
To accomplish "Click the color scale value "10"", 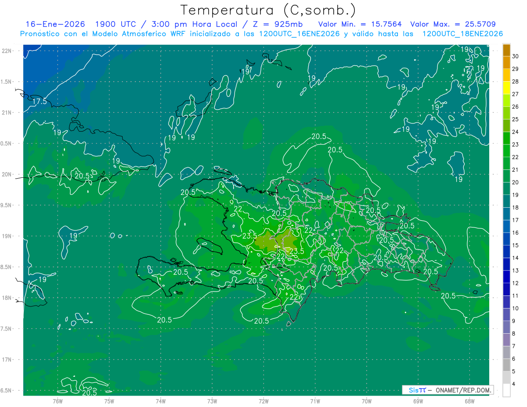I will [x=515, y=308].
